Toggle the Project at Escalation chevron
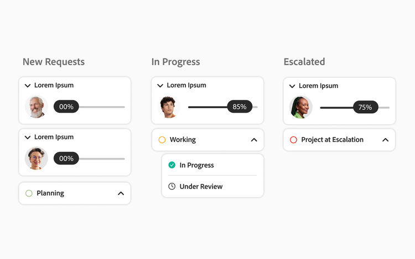The height and width of the screenshot is (259, 415). coord(386,140)
